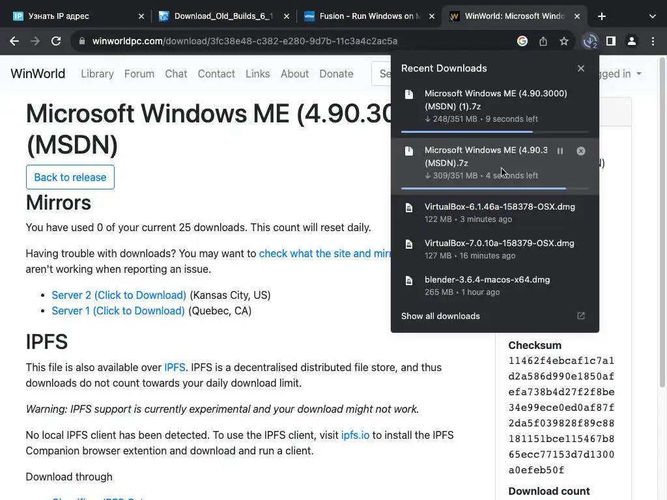Pause the Windows ME (MSDN).7z download
This screenshot has width=667, height=500.
[560, 151]
